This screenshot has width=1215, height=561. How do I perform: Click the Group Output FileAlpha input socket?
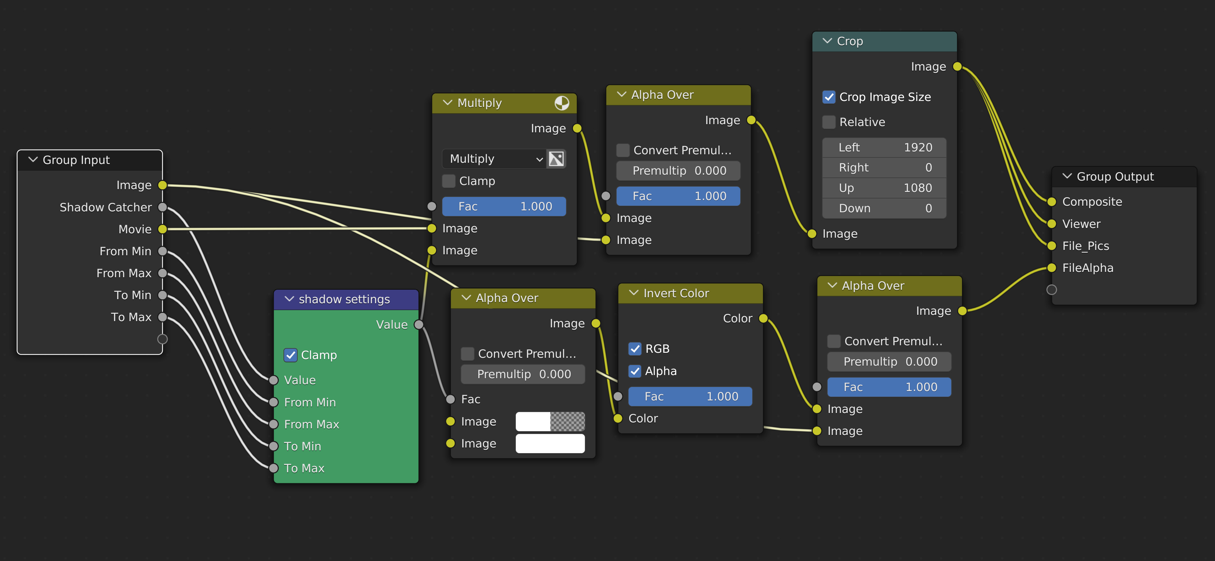click(1051, 268)
